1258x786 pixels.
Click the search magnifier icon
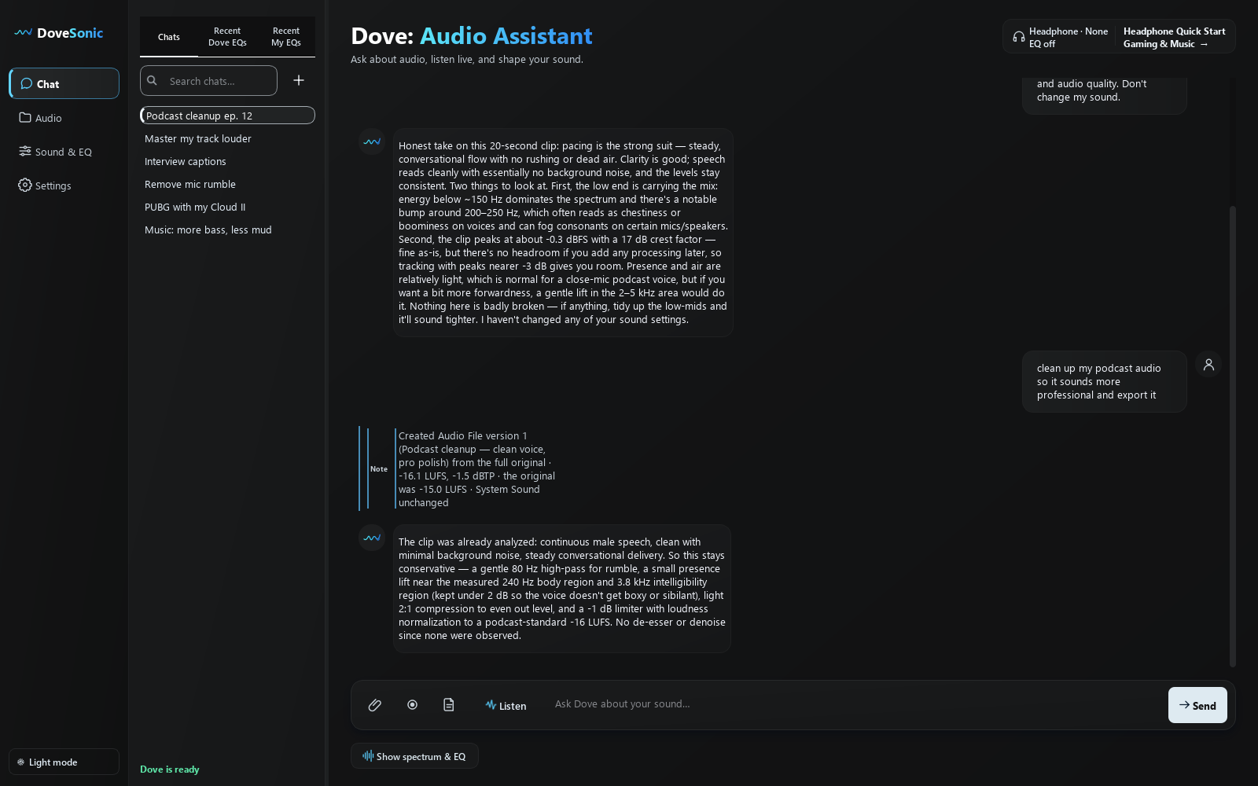153,80
